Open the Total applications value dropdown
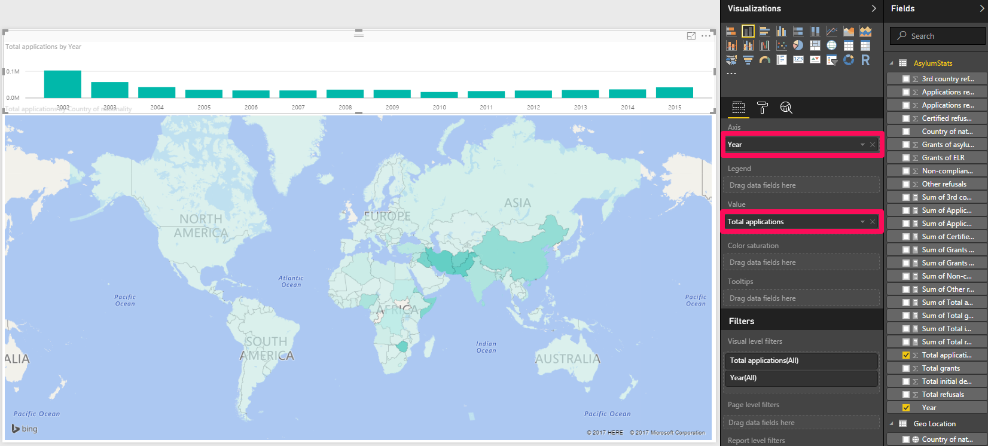This screenshot has height=446, width=988. (x=862, y=222)
